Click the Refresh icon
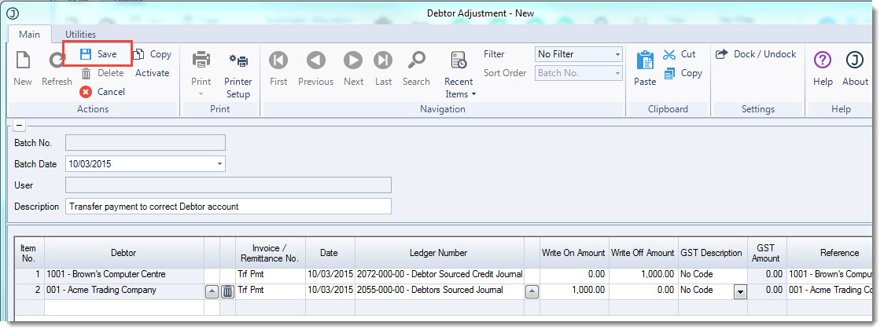 tap(57, 60)
